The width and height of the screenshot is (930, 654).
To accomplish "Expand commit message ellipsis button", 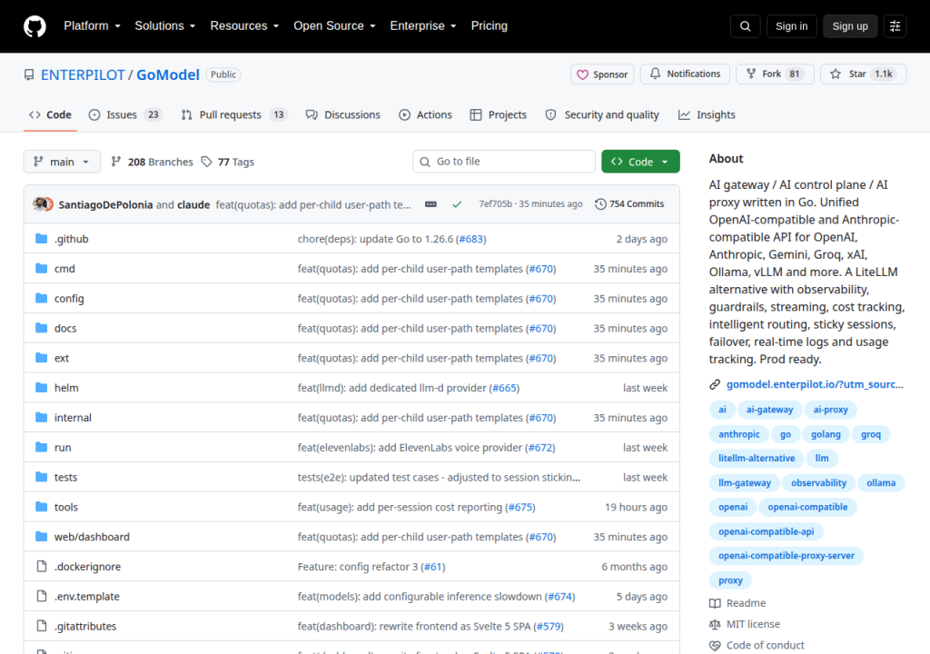I will click(431, 204).
